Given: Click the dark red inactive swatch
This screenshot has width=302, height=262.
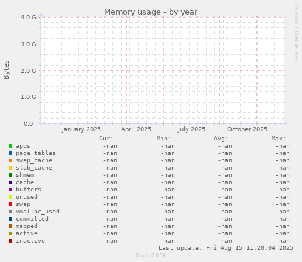Looking at the screenshot, I should [x=10, y=241].
